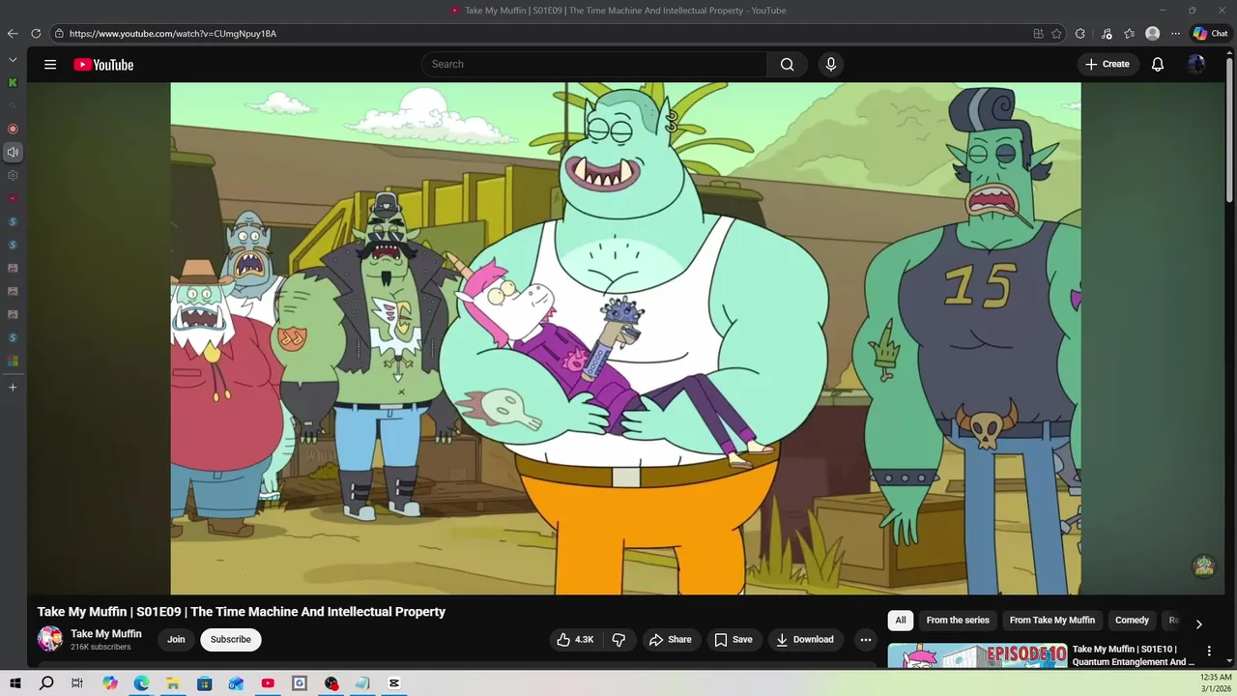Click the search magnifier button

pos(787,65)
